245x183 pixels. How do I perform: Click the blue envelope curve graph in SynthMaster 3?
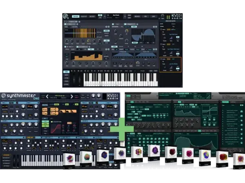coord(143,35)
